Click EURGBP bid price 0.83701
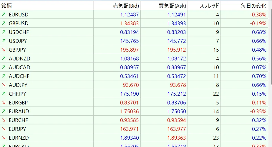Screen dimensions: 272x147 pyautogui.click(x=130, y=103)
